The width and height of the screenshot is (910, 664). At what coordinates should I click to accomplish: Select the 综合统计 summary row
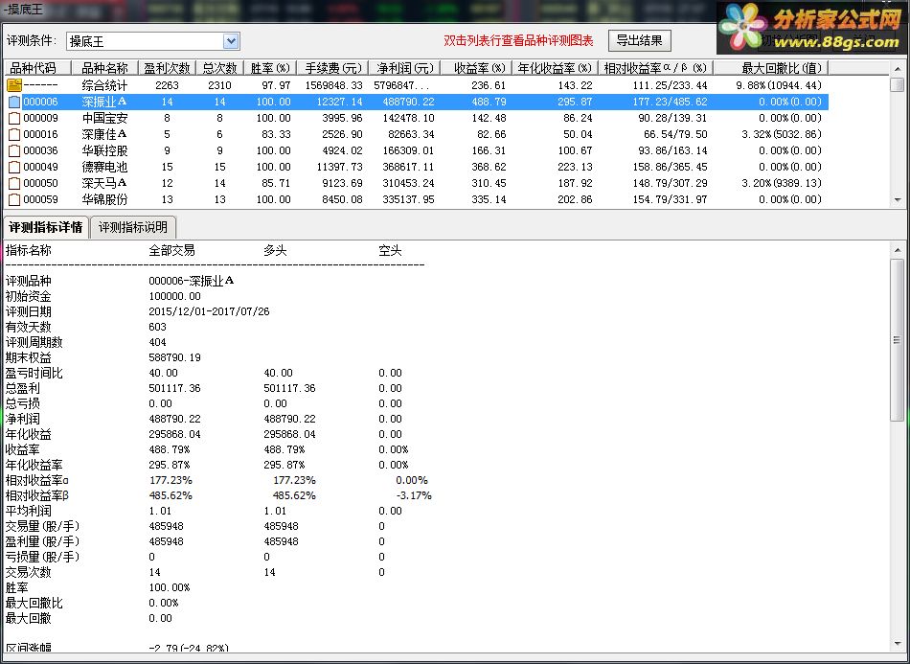(x=416, y=85)
